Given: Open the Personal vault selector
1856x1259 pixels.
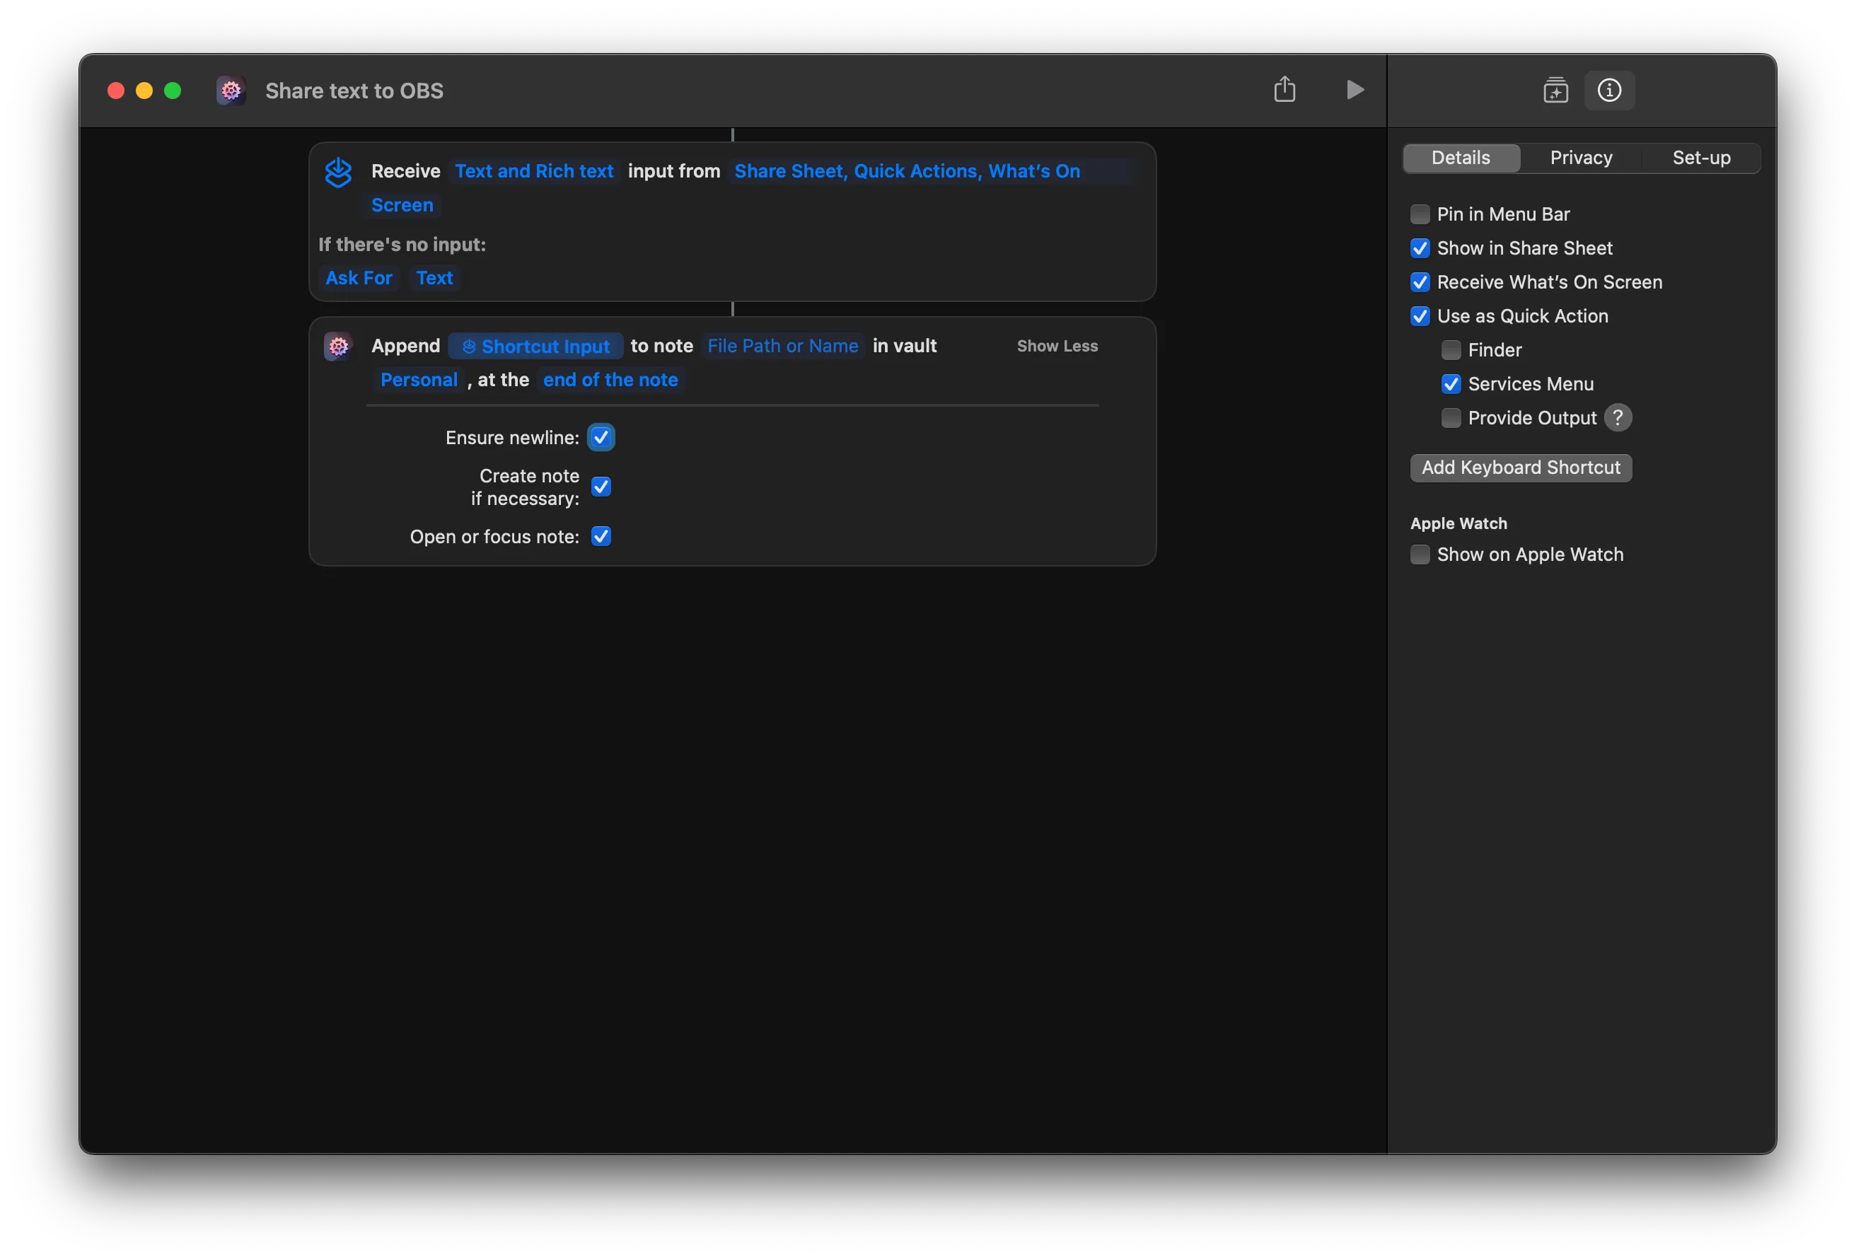Looking at the screenshot, I should click(419, 379).
